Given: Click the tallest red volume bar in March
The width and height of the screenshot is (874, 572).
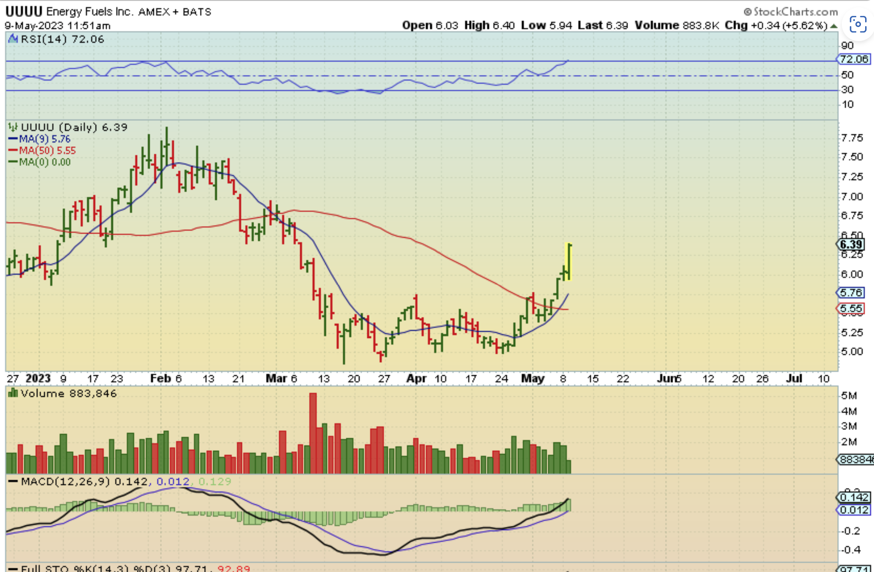Looking at the screenshot, I should click(x=313, y=433).
